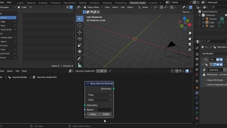This screenshot has height=128, width=227.
Task: Open the Help menu
Action: tap(9, 2)
